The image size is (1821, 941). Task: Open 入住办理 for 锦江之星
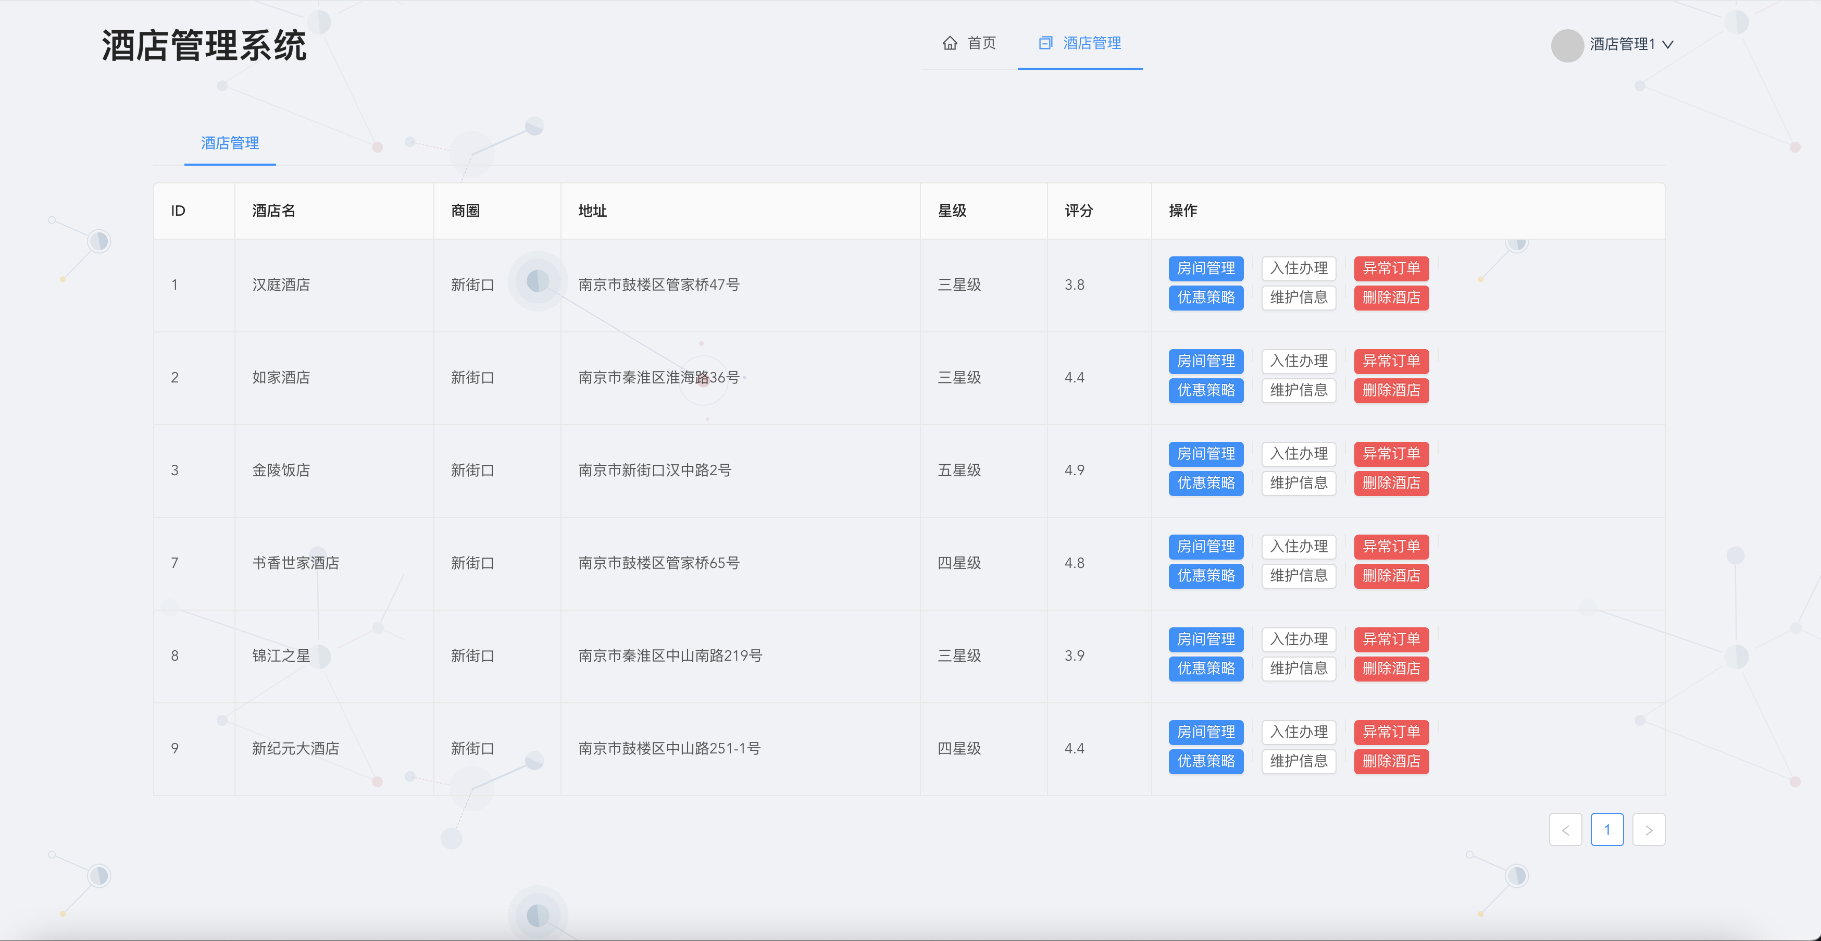pyautogui.click(x=1299, y=639)
